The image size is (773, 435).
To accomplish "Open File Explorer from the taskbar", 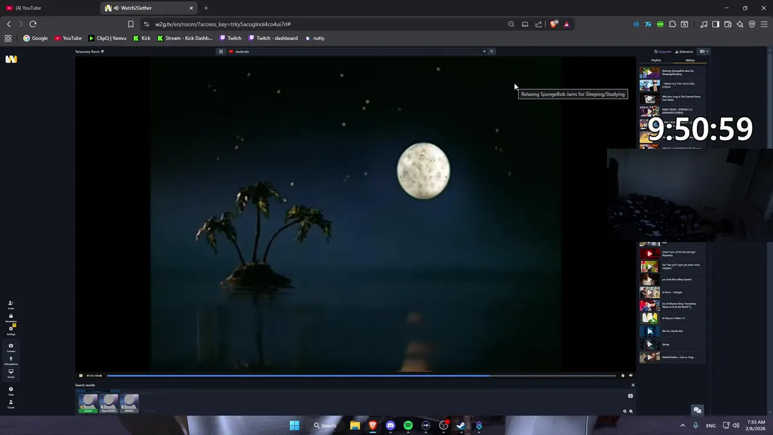I will click(355, 425).
